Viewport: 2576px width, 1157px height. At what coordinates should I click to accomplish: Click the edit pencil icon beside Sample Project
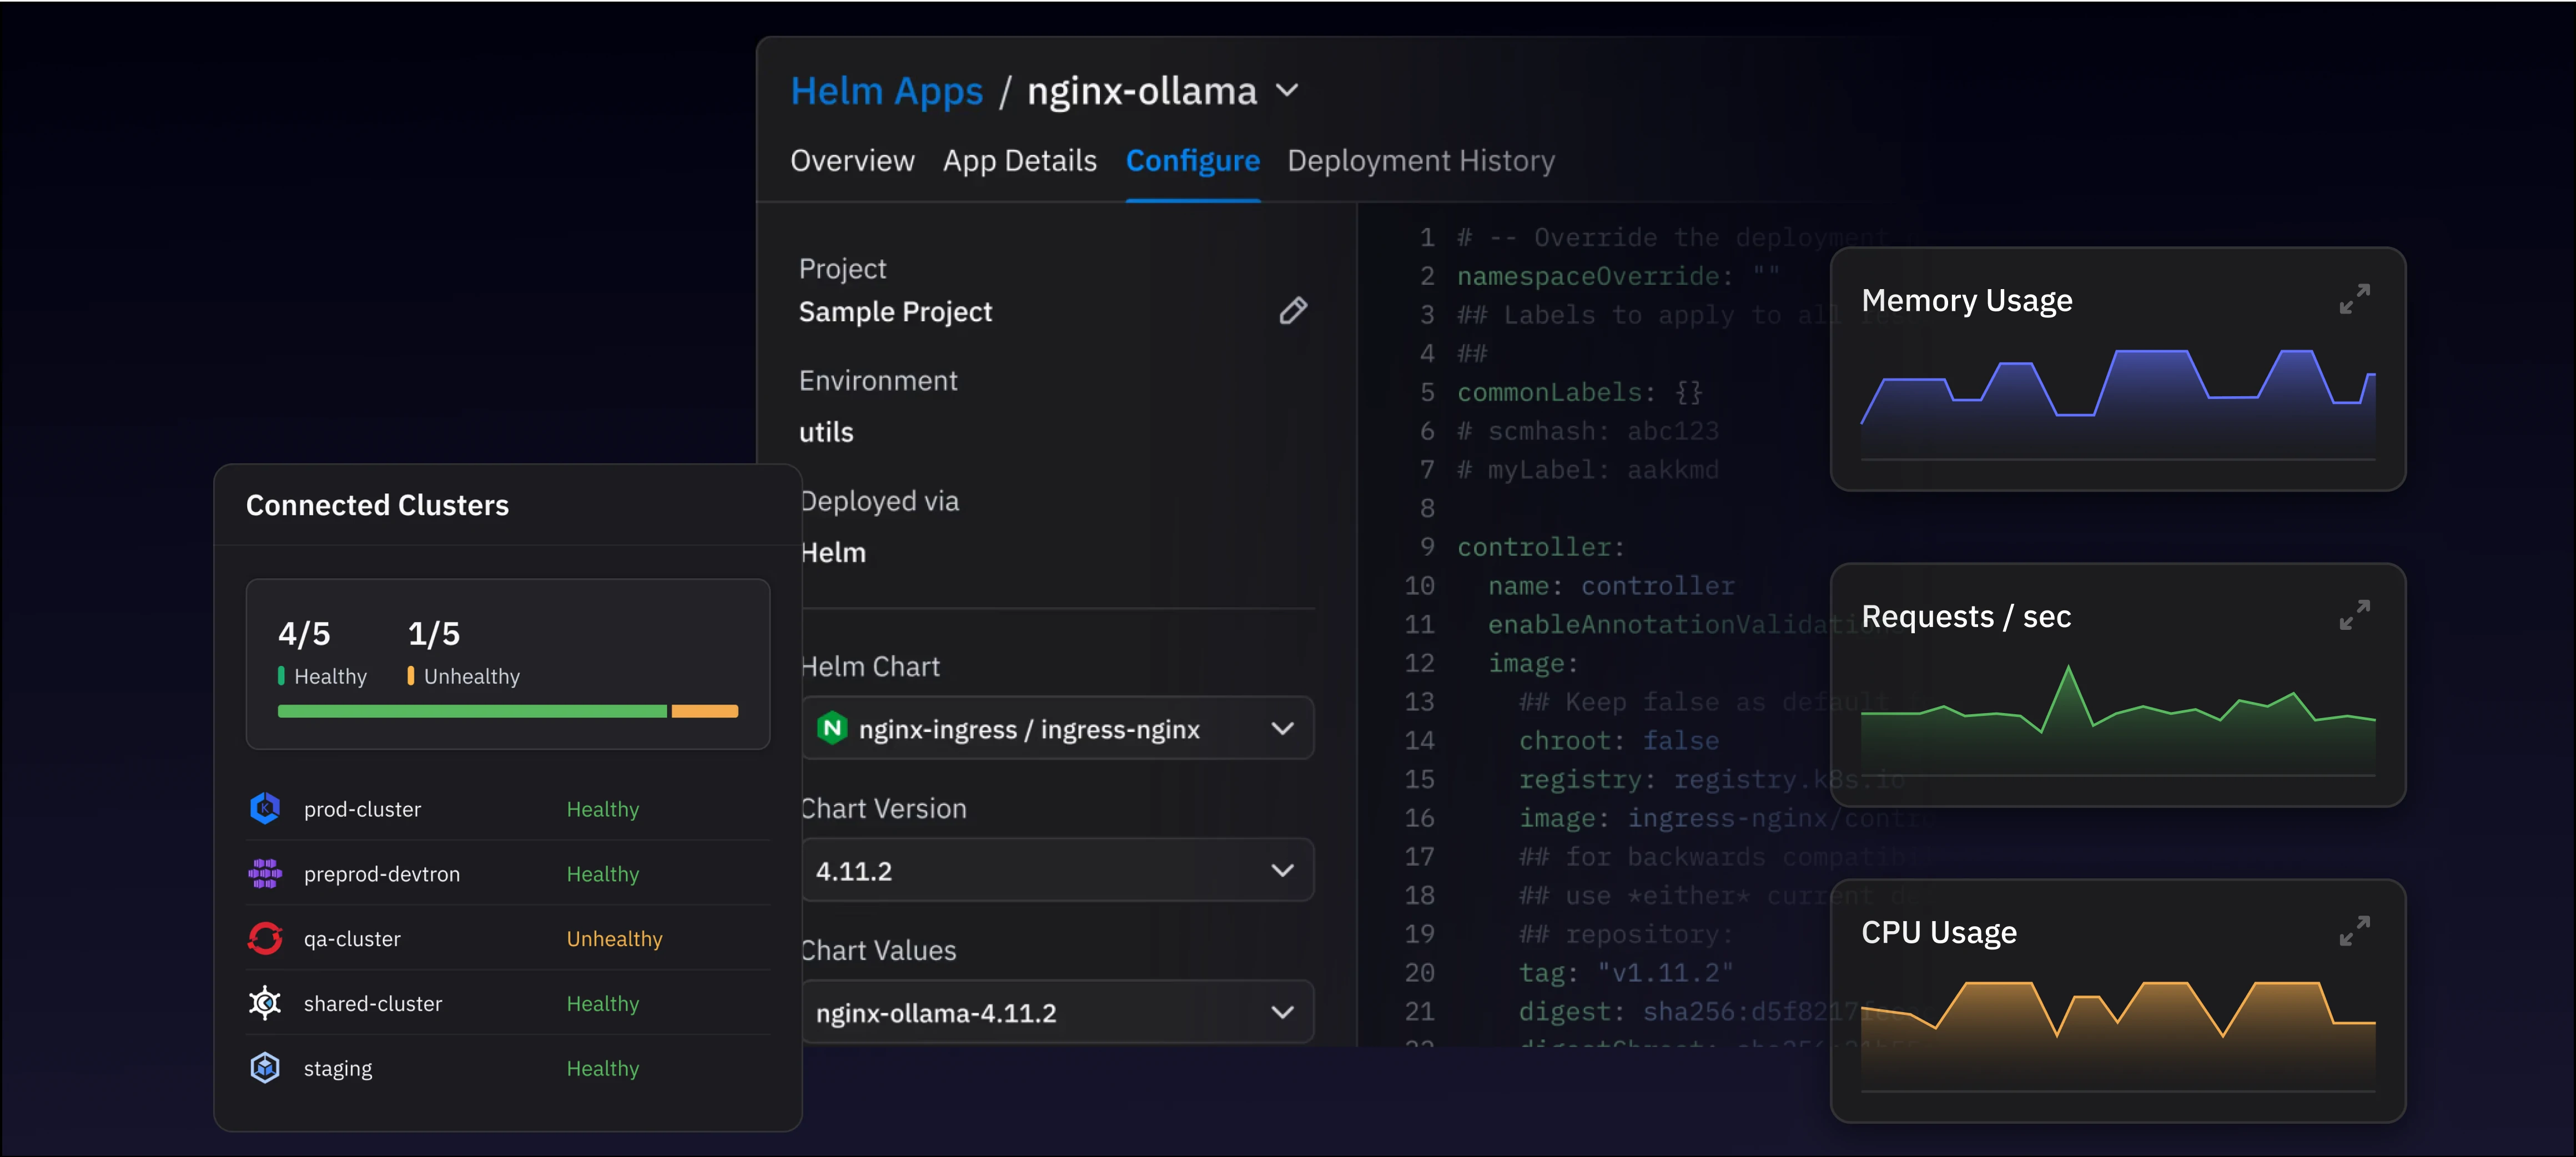(1293, 311)
